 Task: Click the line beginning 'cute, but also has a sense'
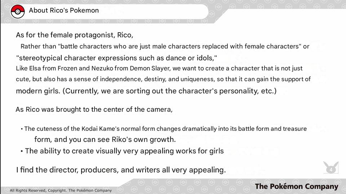(x=163, y=79)
